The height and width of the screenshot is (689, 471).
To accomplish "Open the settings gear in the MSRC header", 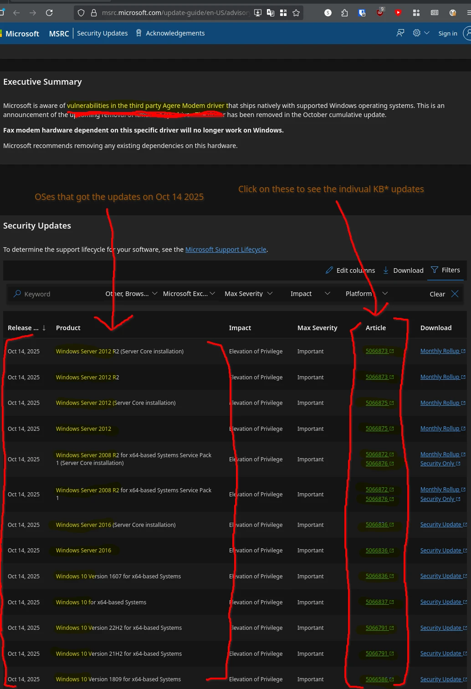I will [x=416, y=33].
